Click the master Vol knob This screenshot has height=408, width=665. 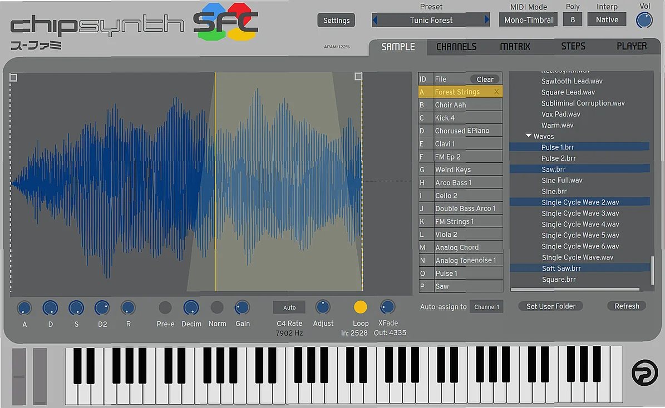[x=644, y=20]
